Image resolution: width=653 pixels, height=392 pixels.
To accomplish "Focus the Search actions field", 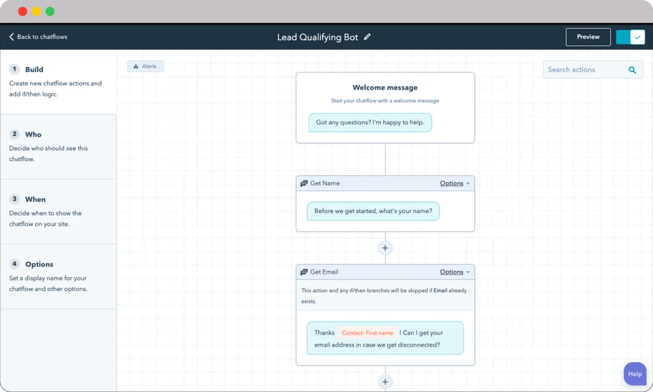I will coord(592,70).
